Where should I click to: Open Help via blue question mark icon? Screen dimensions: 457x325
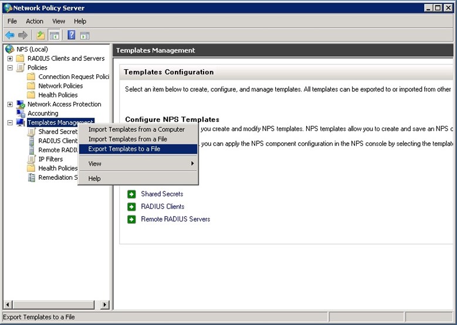click(72, 35)
